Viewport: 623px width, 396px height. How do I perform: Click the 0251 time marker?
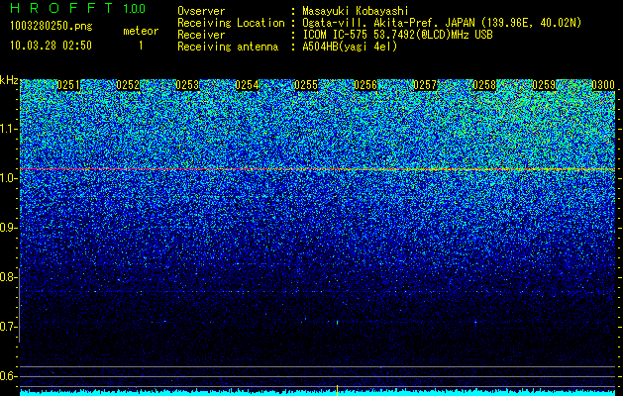tap(68, 85)
